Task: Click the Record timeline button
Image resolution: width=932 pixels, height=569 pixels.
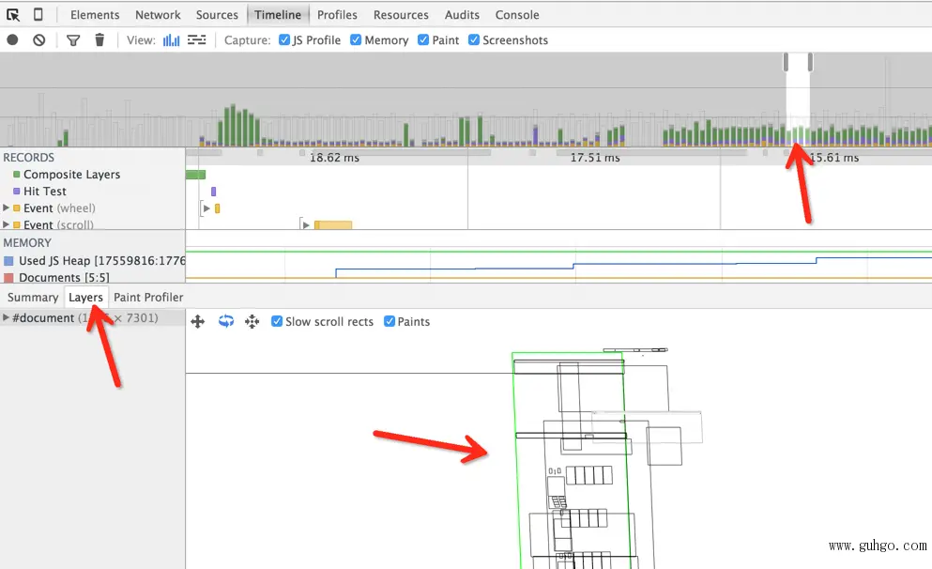Action: [x=12, y=39]
